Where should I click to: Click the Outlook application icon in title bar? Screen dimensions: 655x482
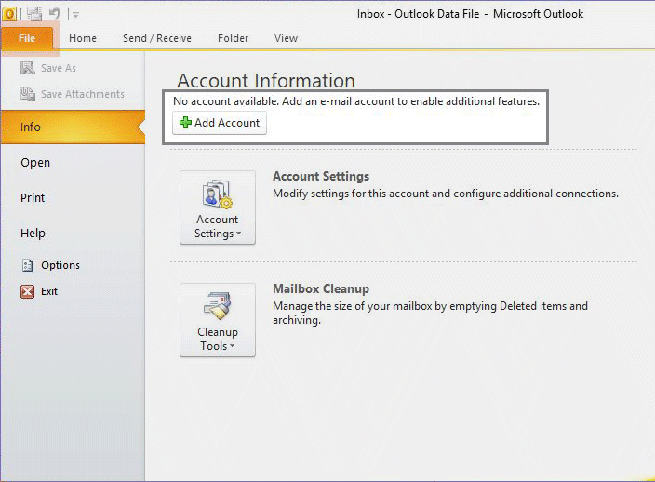pyautogui.click(x=9, y=14)
